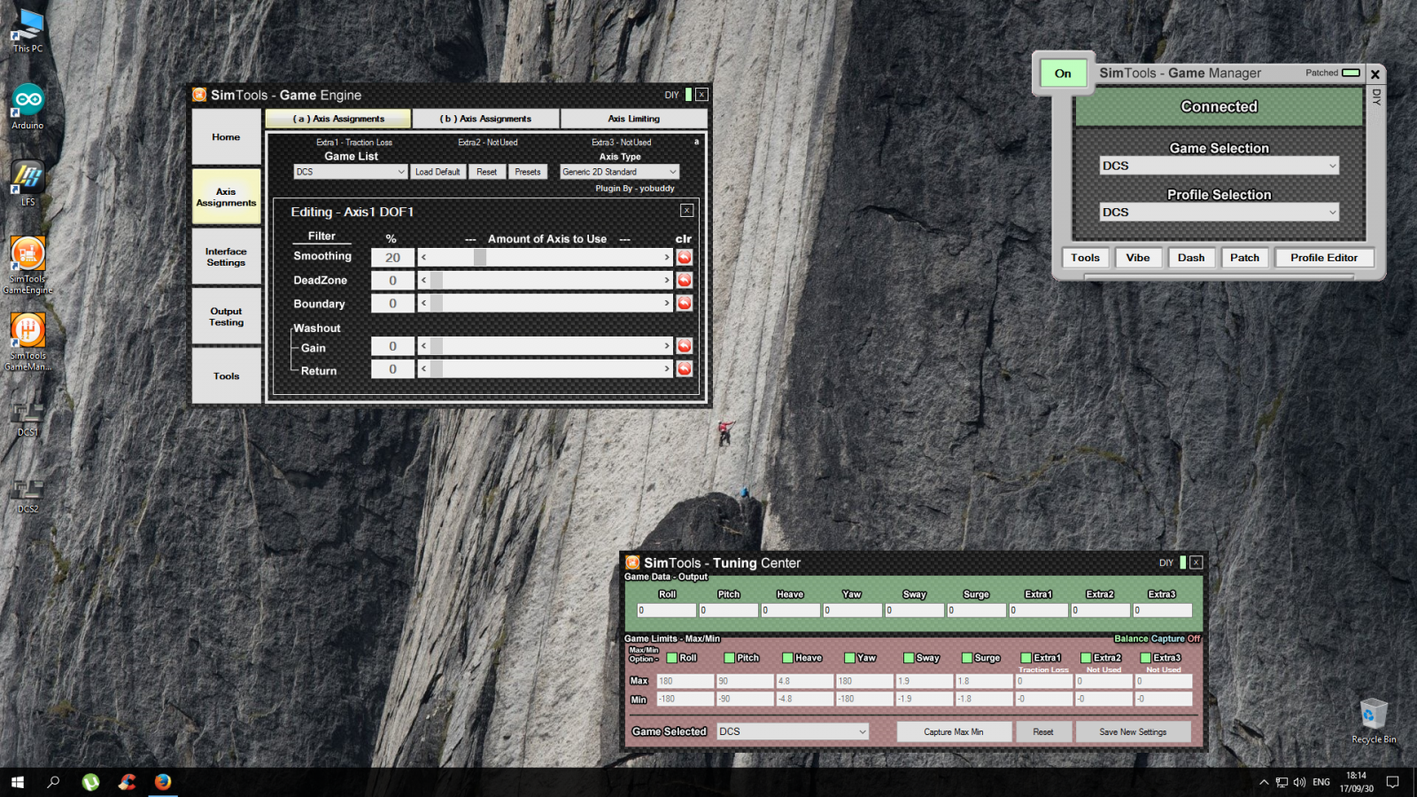This screenshot has width=1417, height=797.
Task: Switch to Axis Limiting tab
Action: pos(634,119)
